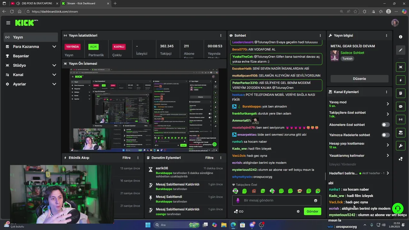The image size is (409, 230).
Task: Toggle the moderation log note icon in right sidebar
Action: point(401,93)
